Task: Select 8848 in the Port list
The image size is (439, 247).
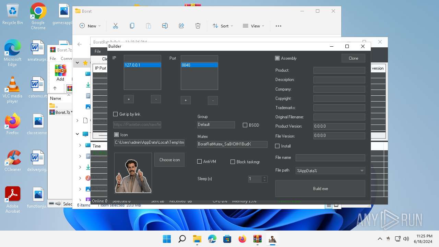Action: tap(199, 65)
